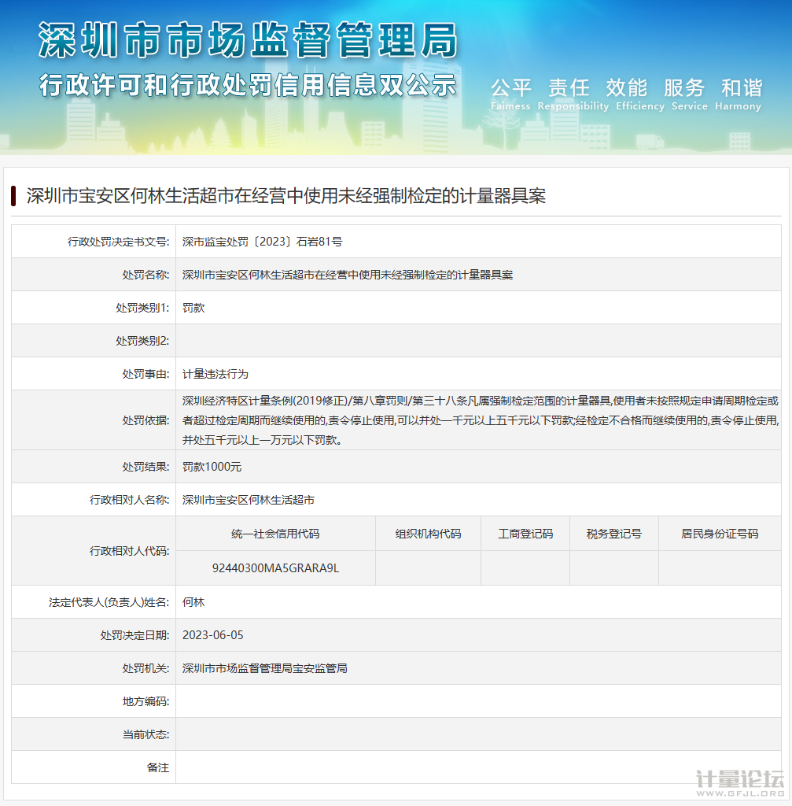The height and width of the screenshot is (806, 792).
Task: Click the 处罚名称 value text
Action: click(x=347, y=275)
